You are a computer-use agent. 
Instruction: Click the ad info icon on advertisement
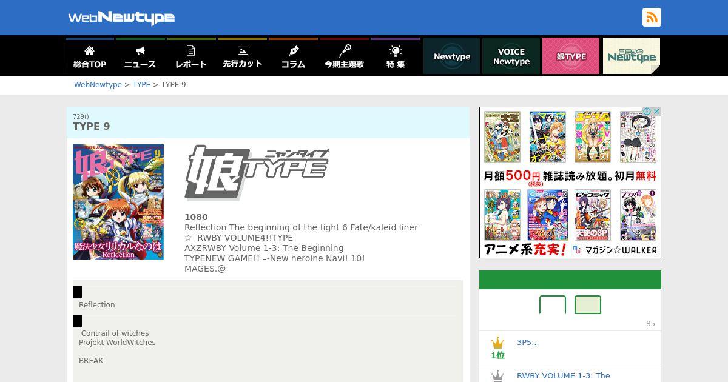tap(647, 112)
